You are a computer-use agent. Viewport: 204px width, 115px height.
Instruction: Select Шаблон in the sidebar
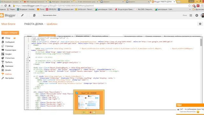[x=9, y=74]
